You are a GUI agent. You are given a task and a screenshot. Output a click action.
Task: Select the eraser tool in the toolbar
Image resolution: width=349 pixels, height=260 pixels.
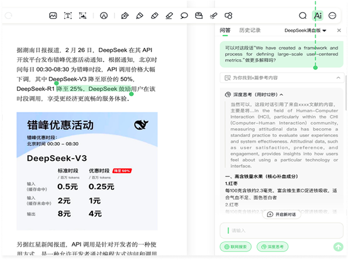[170, 16]
